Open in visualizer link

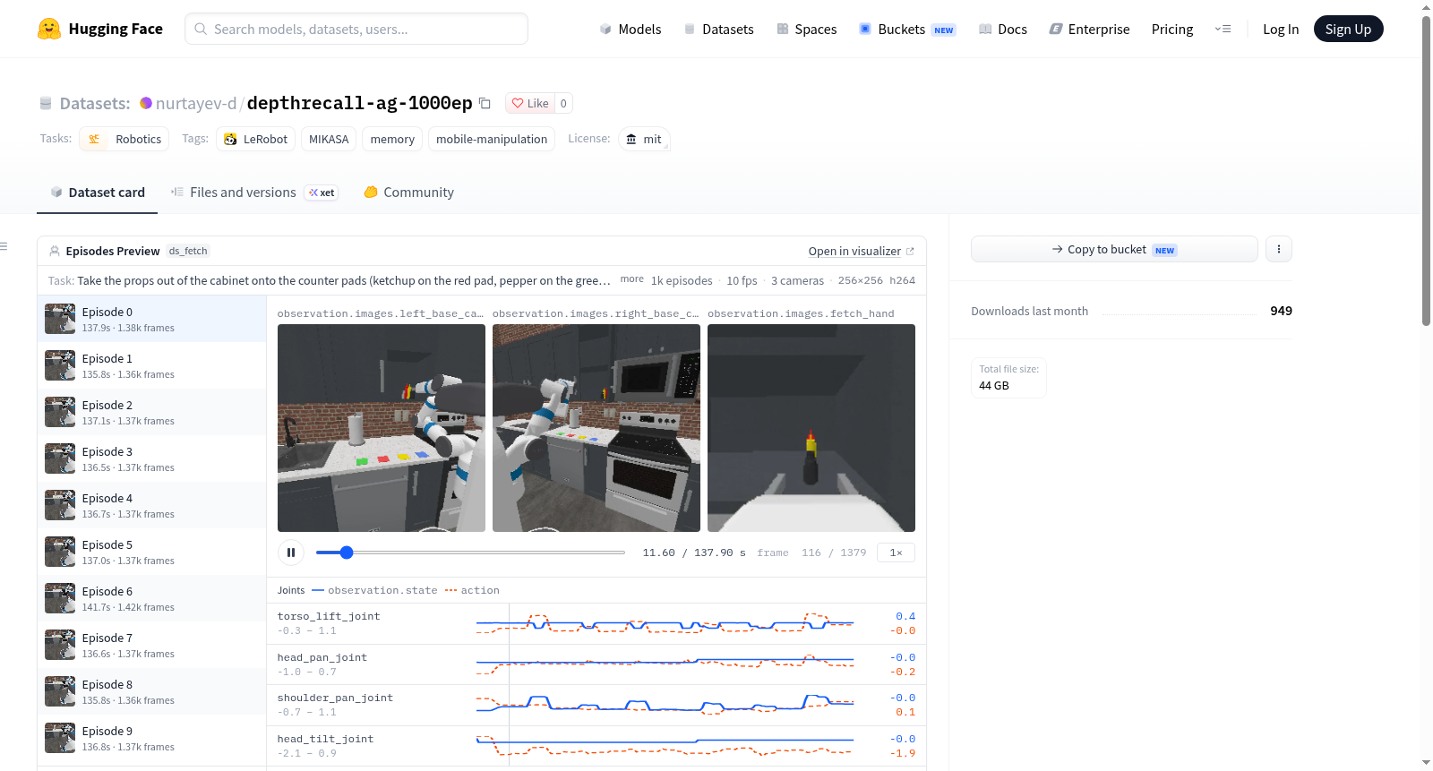coord(861,252)
